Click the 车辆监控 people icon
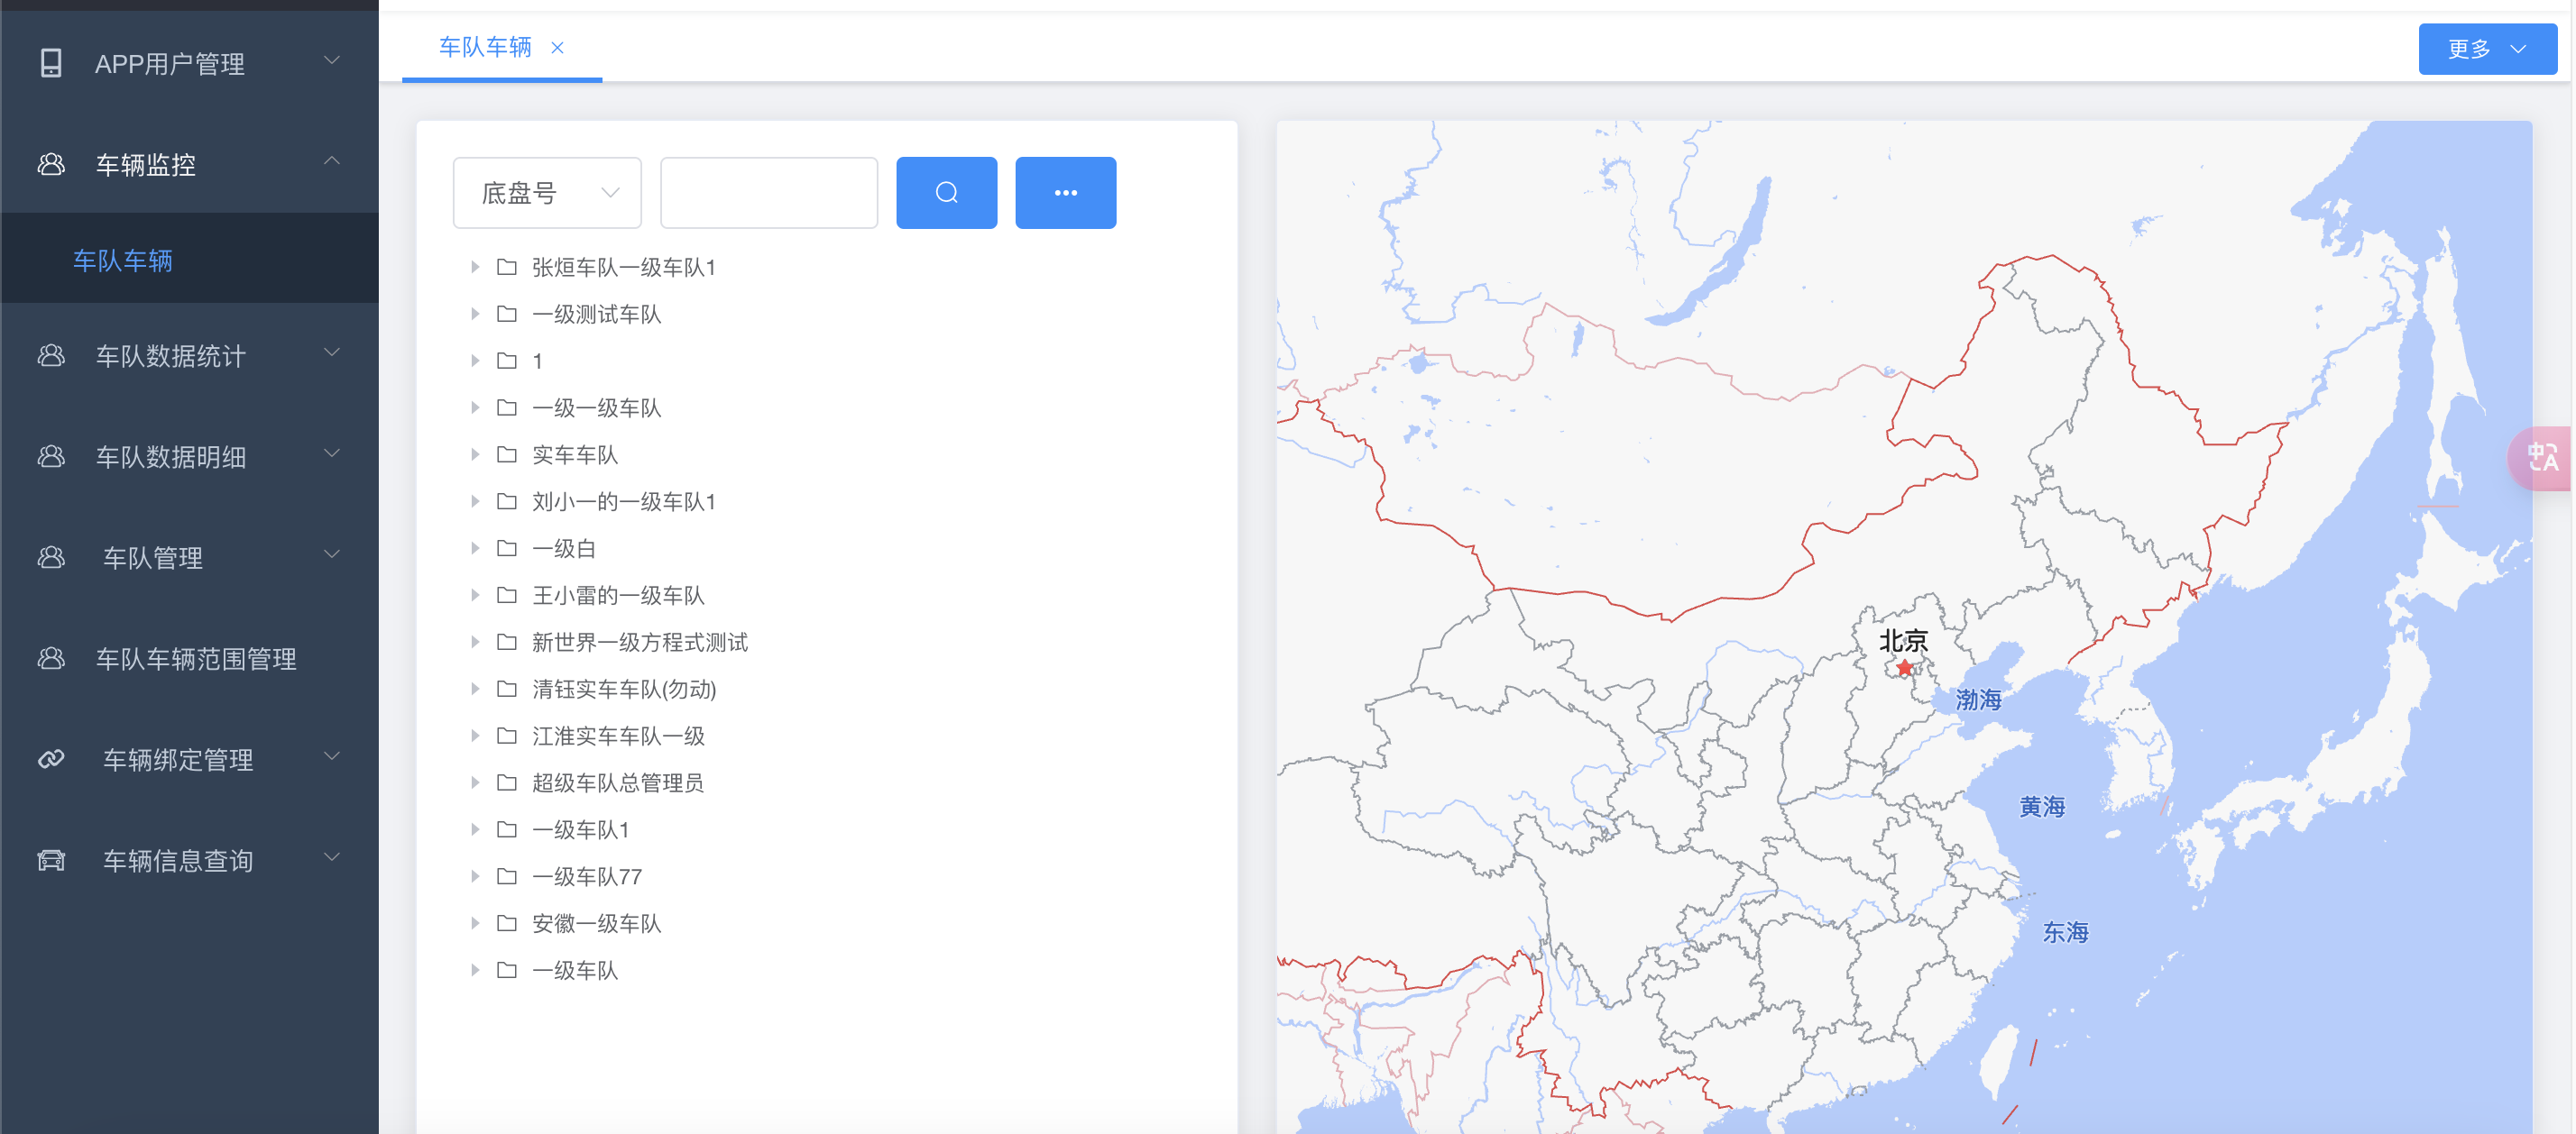The width and height of the screenshot is (2576, 1134). 51,164
